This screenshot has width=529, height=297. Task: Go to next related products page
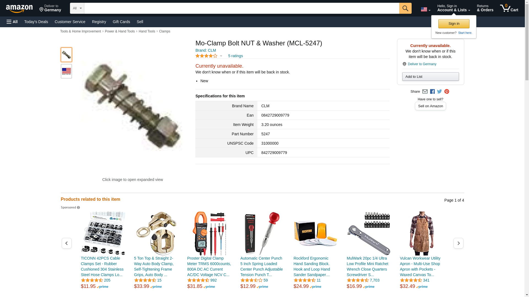click(458, 243)
